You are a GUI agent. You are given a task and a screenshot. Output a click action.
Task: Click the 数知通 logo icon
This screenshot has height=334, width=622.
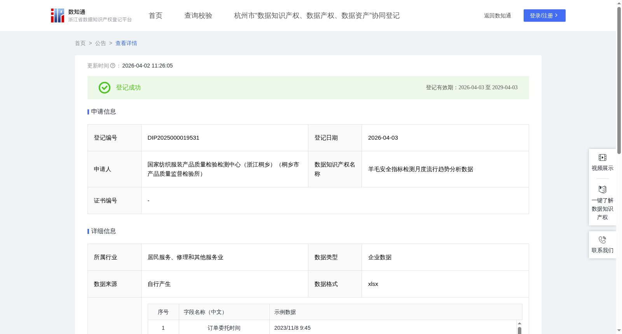pos(58,16)
